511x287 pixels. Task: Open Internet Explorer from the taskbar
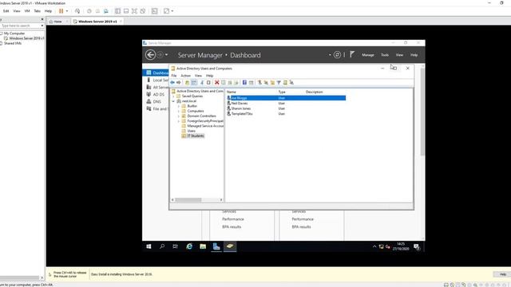point(189,246)
